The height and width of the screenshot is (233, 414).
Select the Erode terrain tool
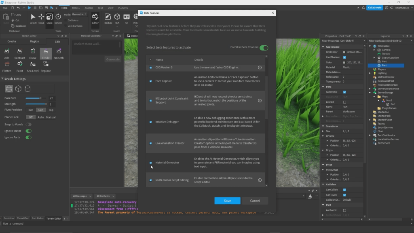click(46, 54)
